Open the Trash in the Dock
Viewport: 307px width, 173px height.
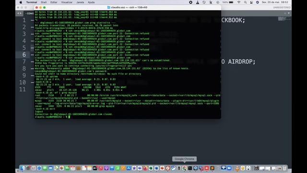[x=284, y=168]
